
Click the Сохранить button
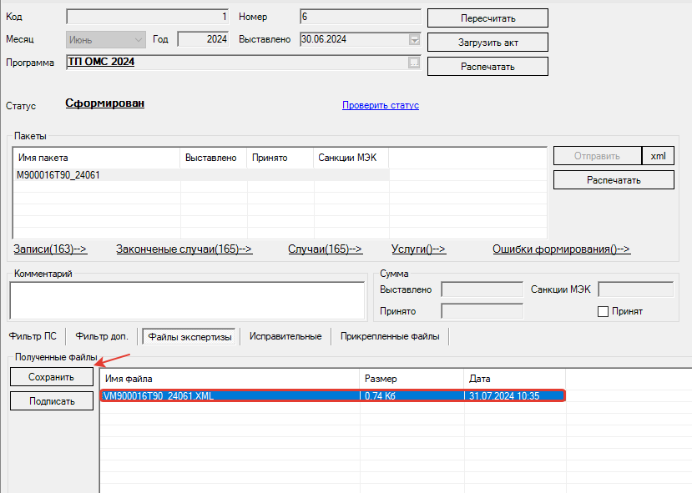[51, 377]
